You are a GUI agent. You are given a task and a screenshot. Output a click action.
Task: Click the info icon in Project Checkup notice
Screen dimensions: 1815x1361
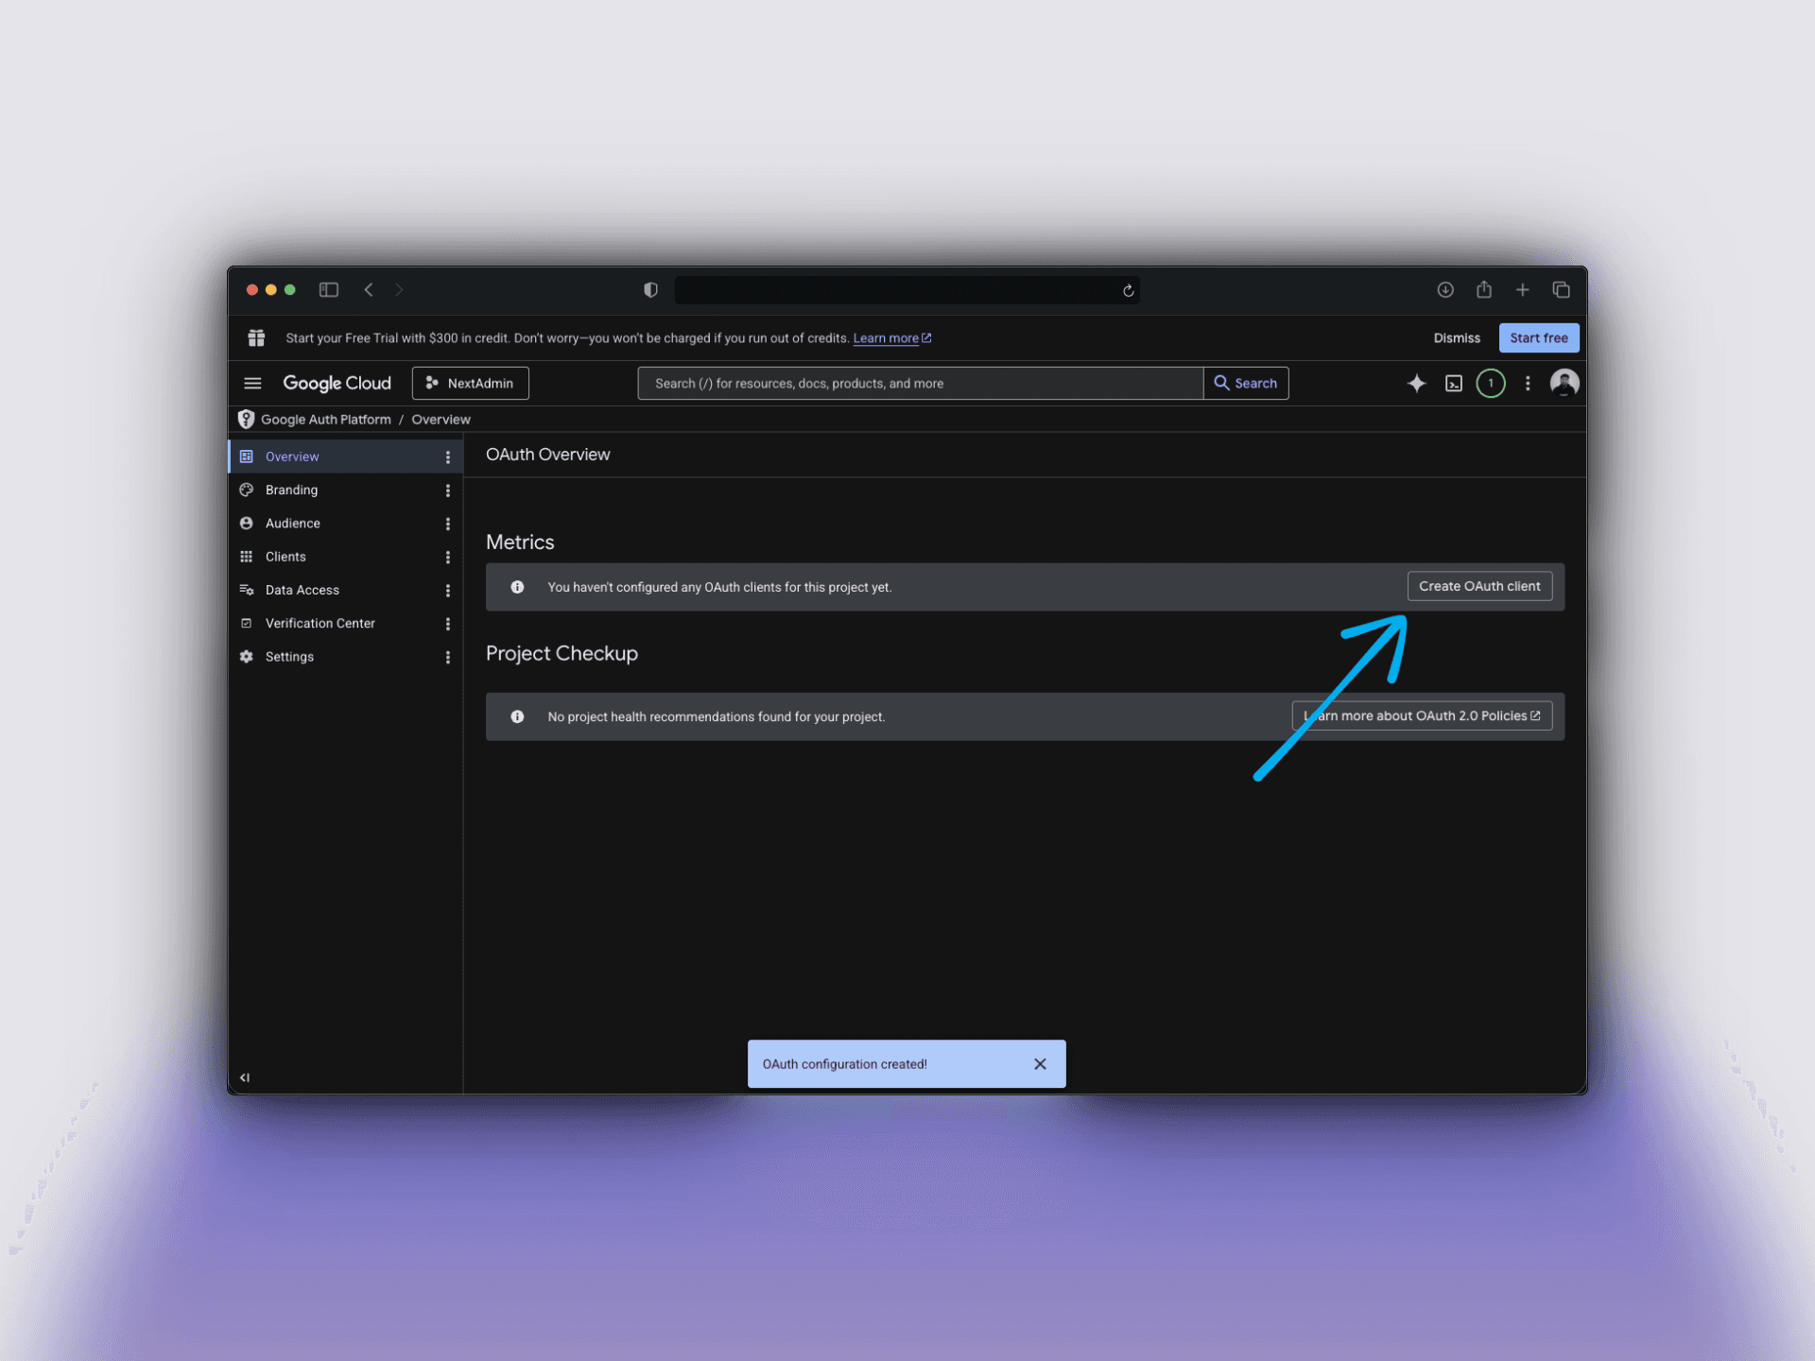(517, 716)
